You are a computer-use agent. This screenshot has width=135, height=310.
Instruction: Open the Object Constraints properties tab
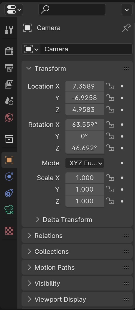tap(9, 193)
